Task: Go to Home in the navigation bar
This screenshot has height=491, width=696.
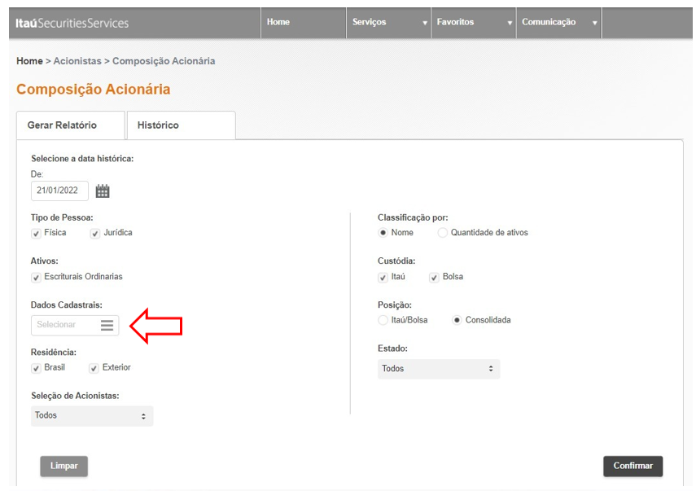Action: coord(278,22)
